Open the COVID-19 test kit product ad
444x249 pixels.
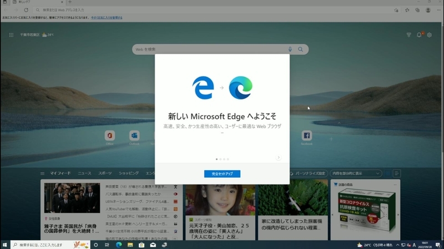click(x=365, y=211)
